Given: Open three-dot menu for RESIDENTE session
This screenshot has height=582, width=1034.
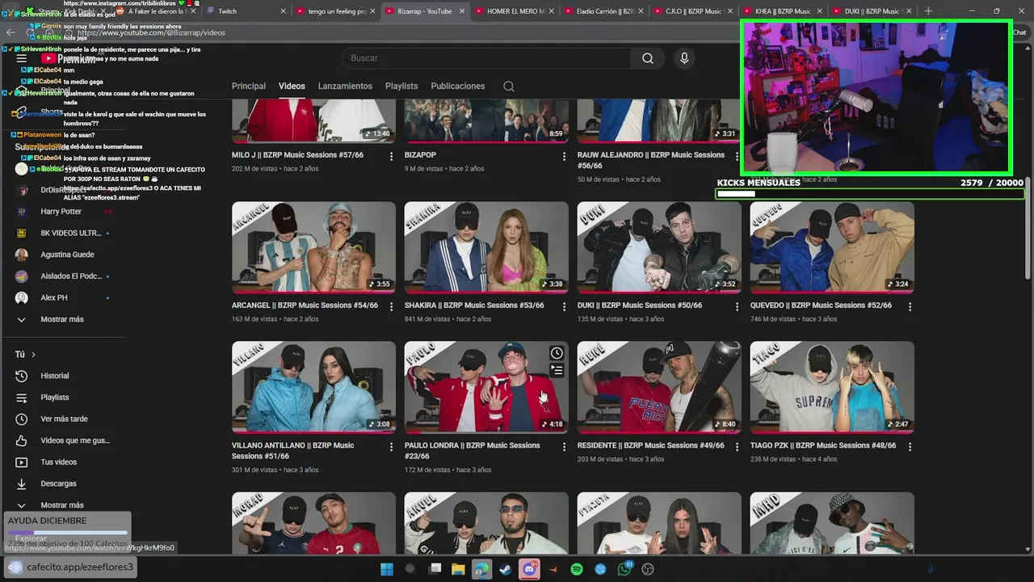Looking at the screenshot, I should pos(737,446).
